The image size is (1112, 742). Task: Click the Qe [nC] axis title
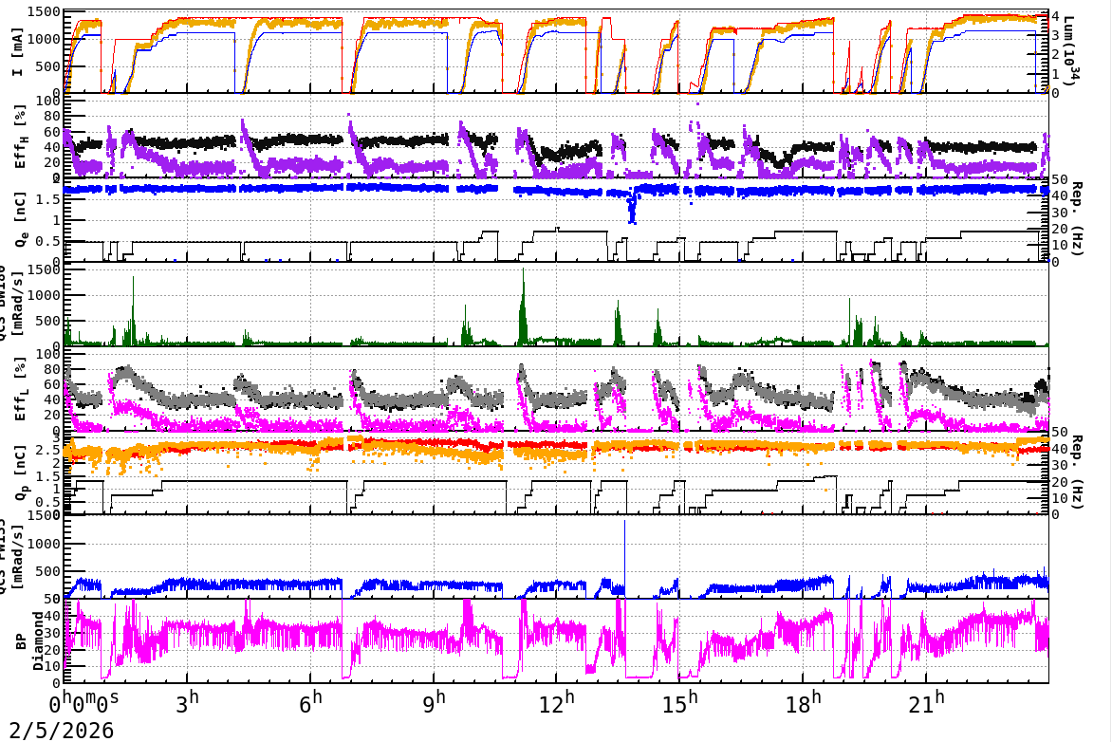tap(21, 221)
